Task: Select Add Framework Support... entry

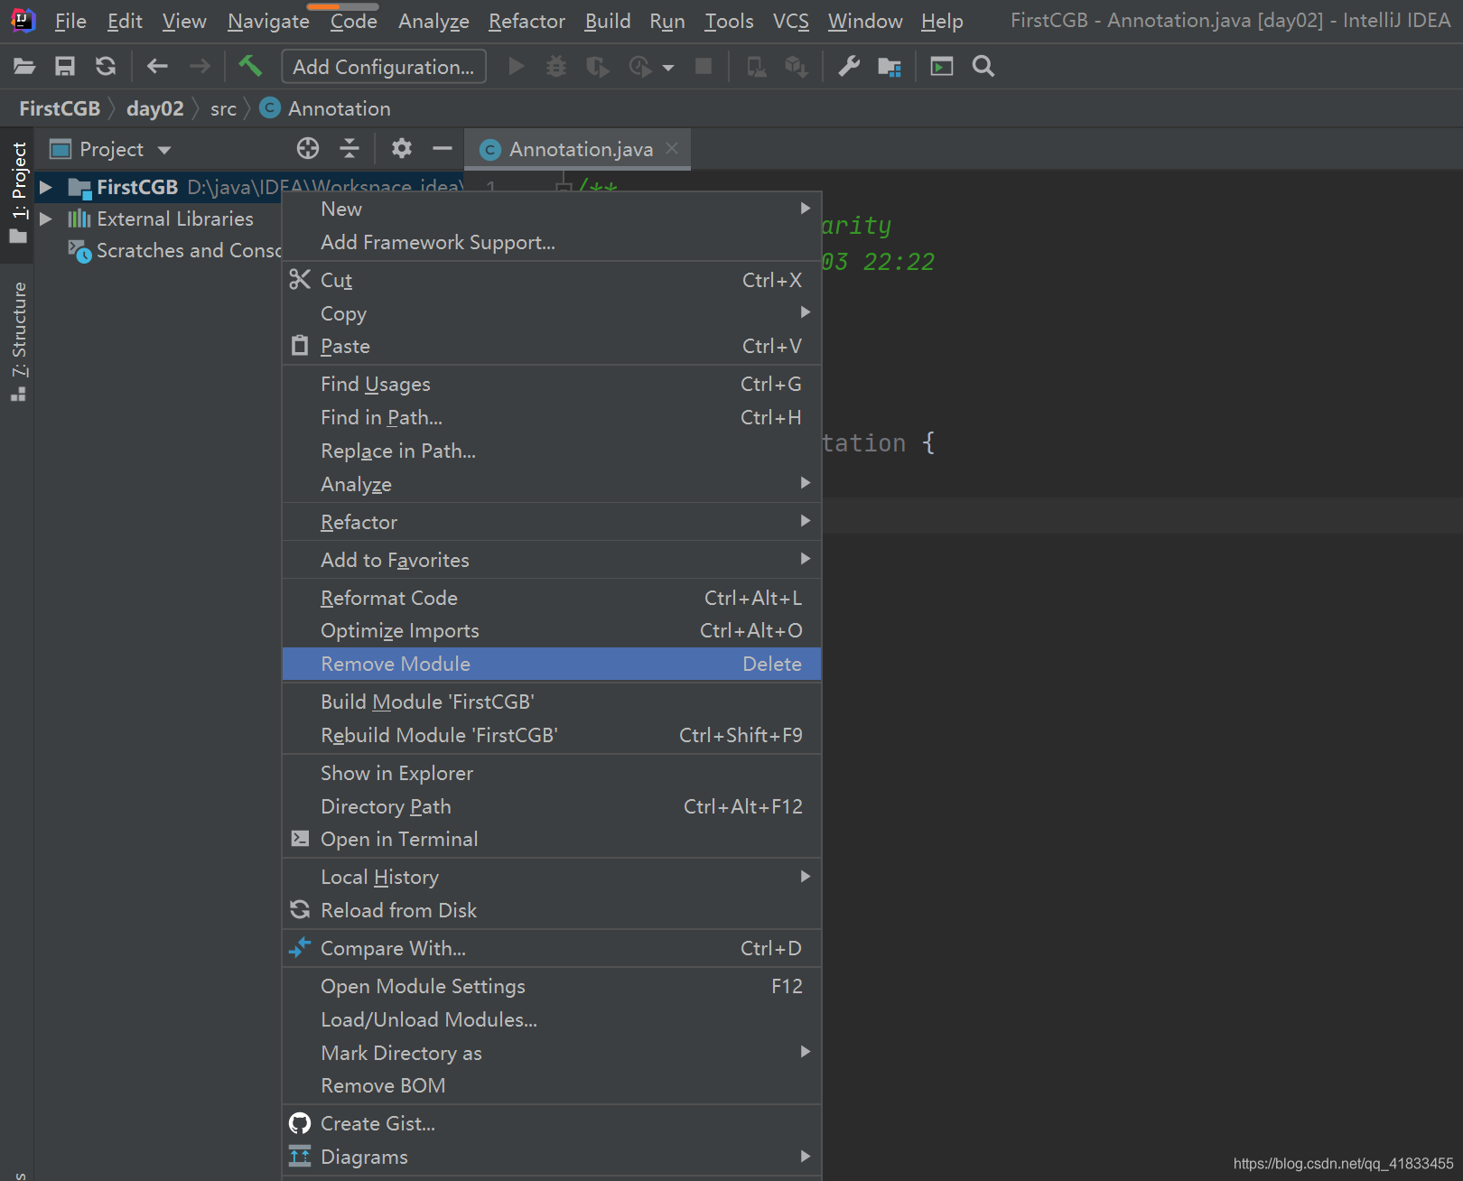Action: pyautogui.click(x=551, y=242)
